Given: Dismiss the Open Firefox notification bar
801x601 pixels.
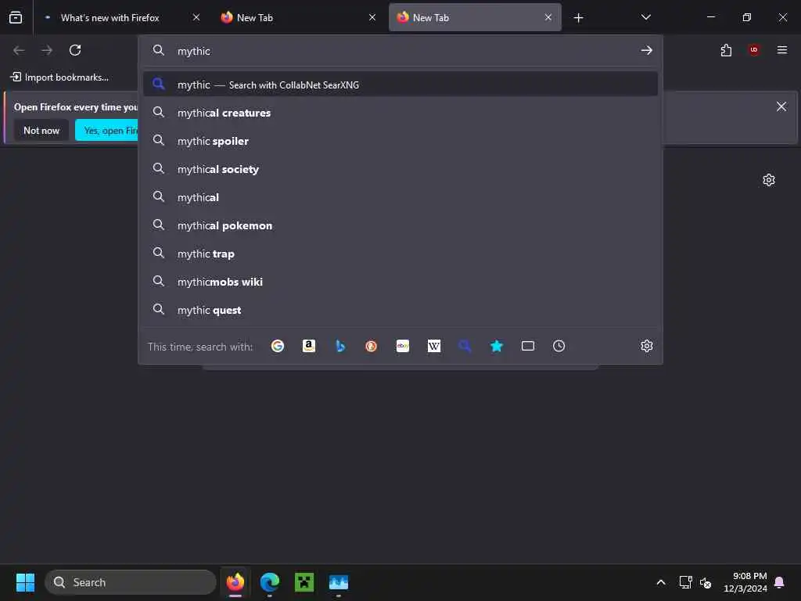Looking at the screenshot, I should click(781, 106).
